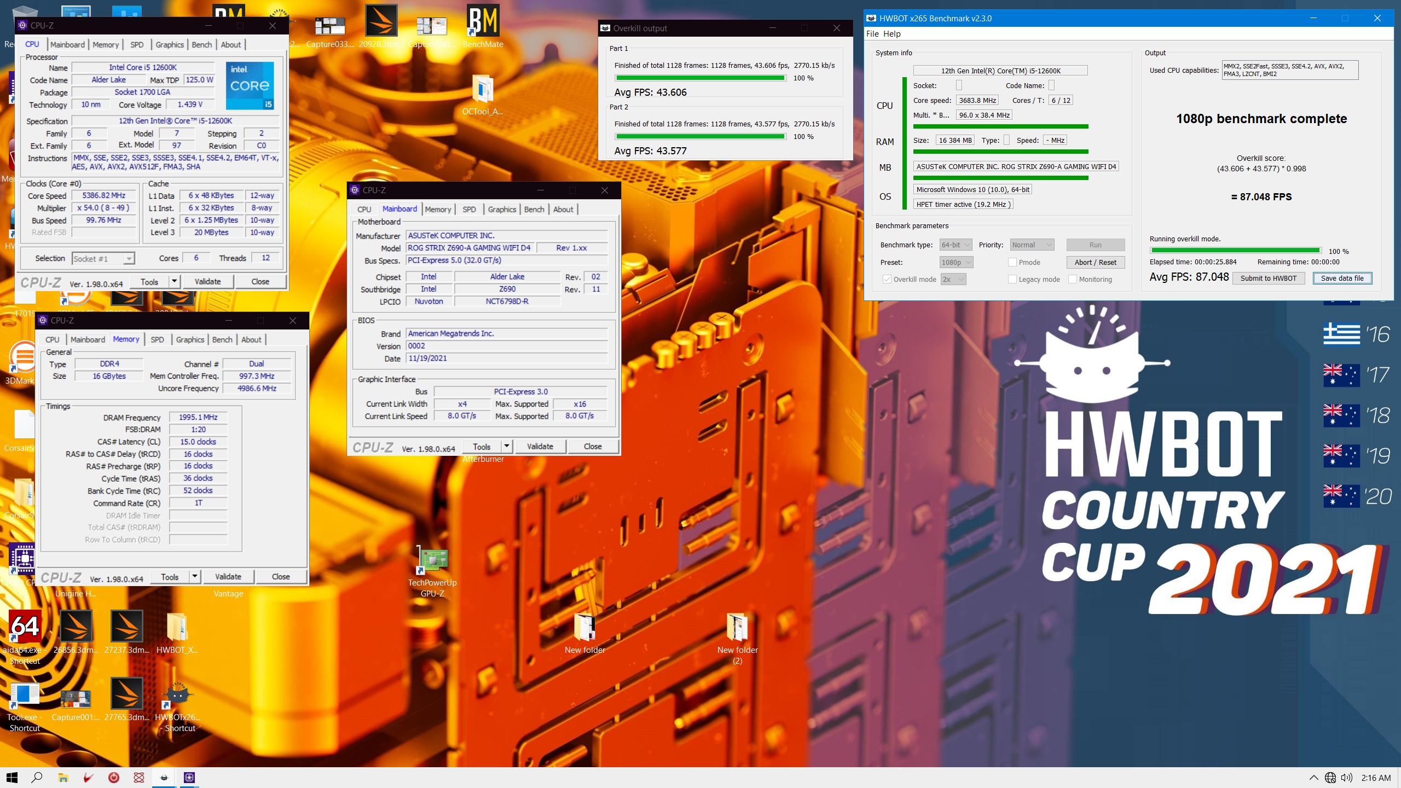Switch to SPD tab in Mainboard window

click(469, 209)
